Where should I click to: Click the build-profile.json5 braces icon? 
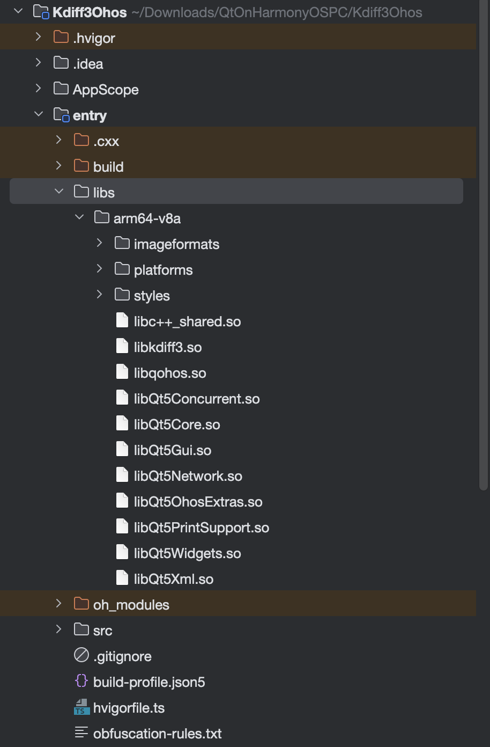click(81, 680)
